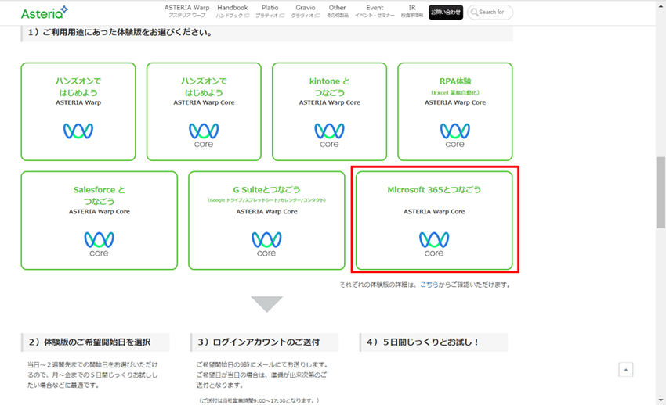Open the ASTERIA Warp menu

coord(187,11)
